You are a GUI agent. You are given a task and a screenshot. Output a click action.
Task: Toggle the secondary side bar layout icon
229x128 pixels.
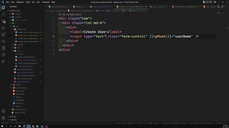click(x=210, y=2)
